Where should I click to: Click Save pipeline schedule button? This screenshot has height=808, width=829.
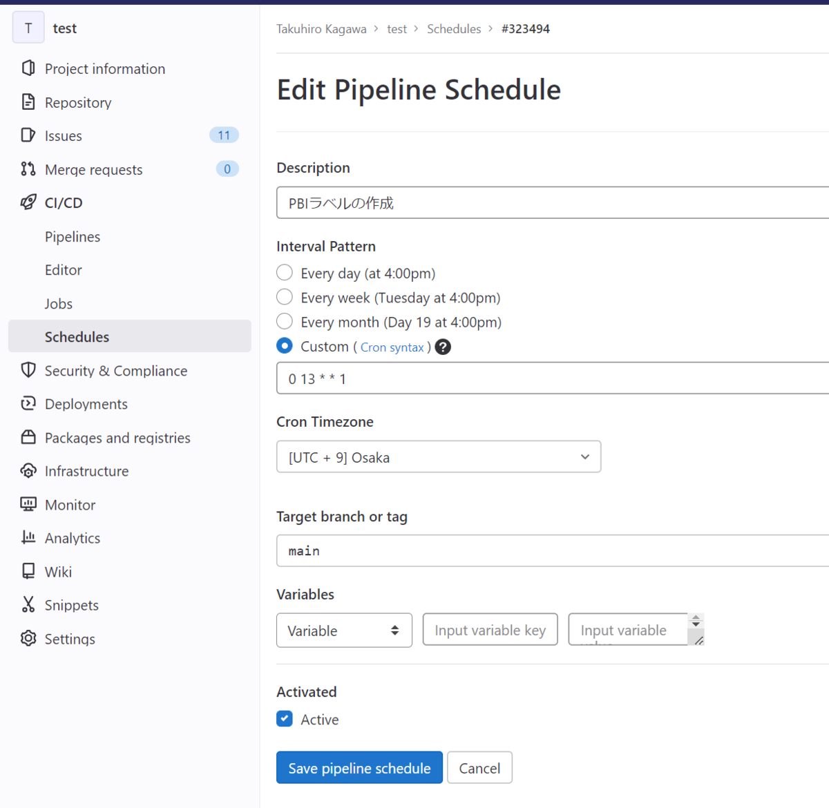pyautogui.click(x=359, y=768)
